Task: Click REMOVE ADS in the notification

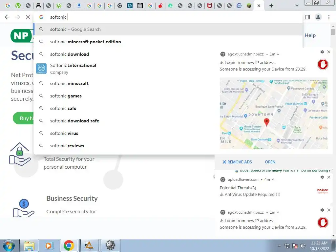Action: (x=237, y=162)
